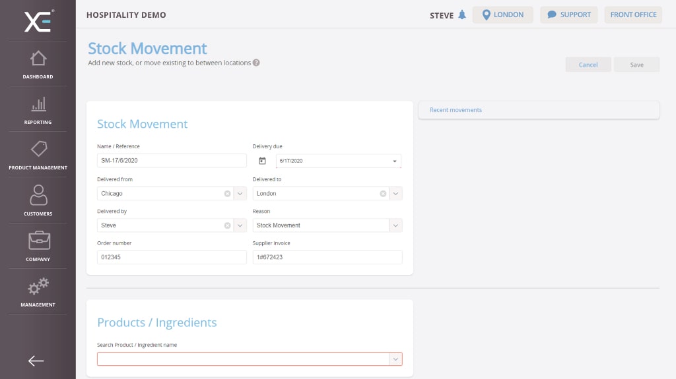
Task: Open calendar icon for Delivery due
Action: click(x=262, y=161)
